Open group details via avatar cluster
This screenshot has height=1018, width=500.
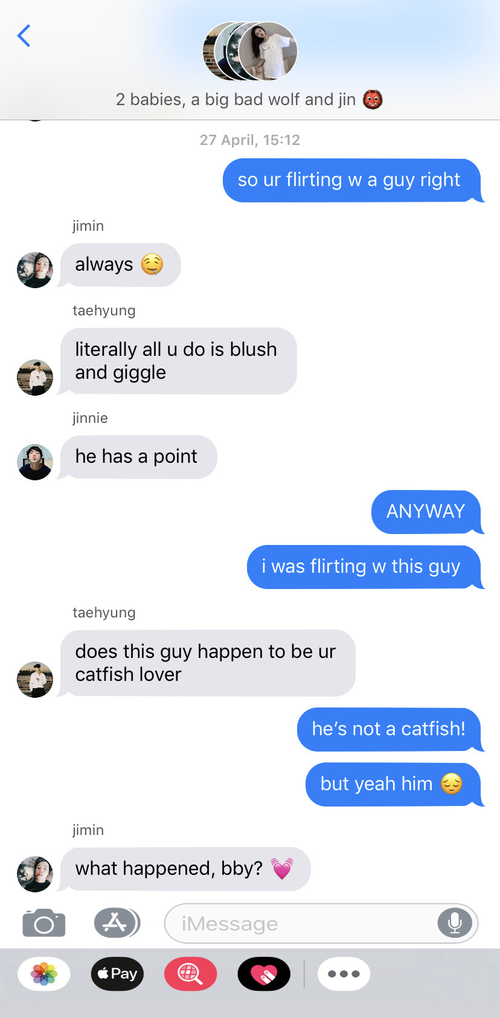(x=250, y=51)
